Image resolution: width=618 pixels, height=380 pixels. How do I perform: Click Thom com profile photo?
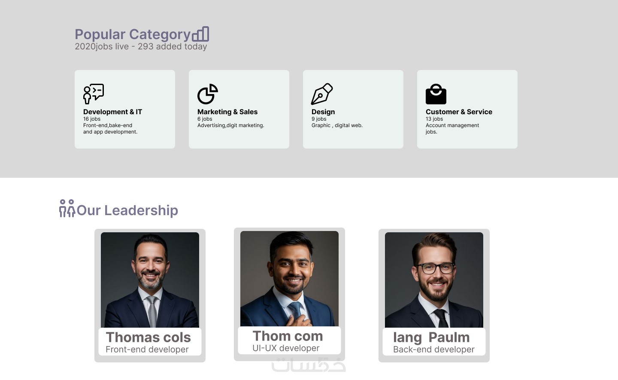tap(289, 278)
